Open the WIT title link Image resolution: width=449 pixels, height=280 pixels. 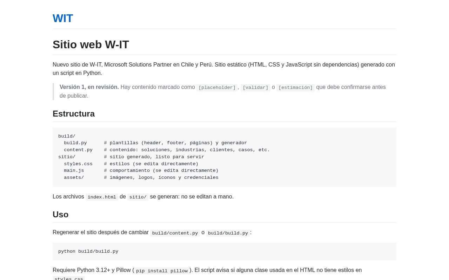point(63,18)
